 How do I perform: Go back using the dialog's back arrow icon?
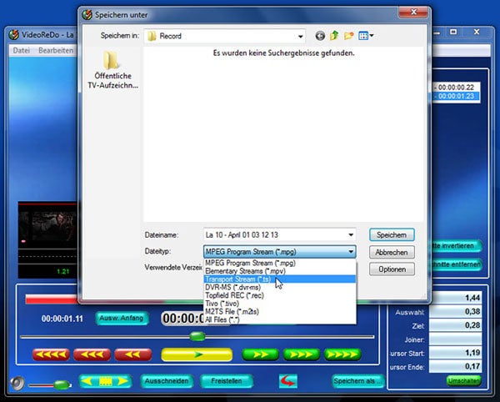(320, 36)
